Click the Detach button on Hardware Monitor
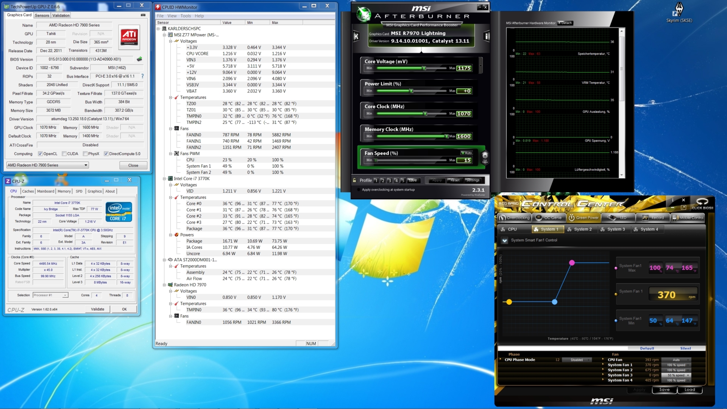This screenshot has height=409, width=727. 565,23
